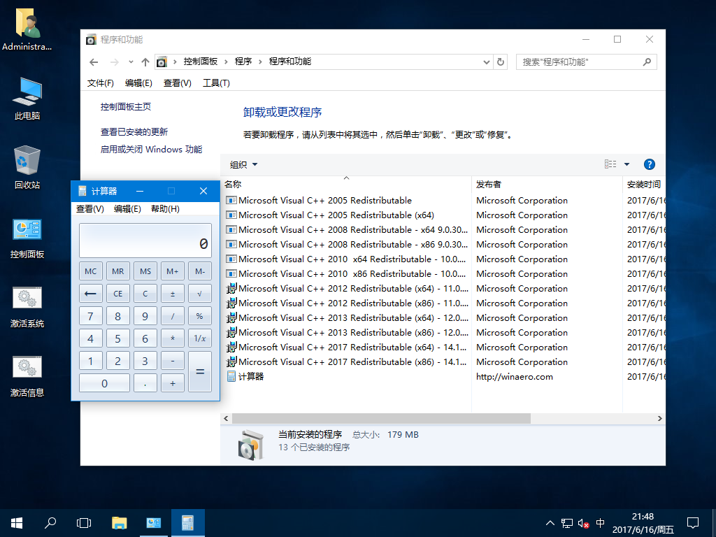Click the calculator taskbar button
716x537 pixels.
click(187, 523)
